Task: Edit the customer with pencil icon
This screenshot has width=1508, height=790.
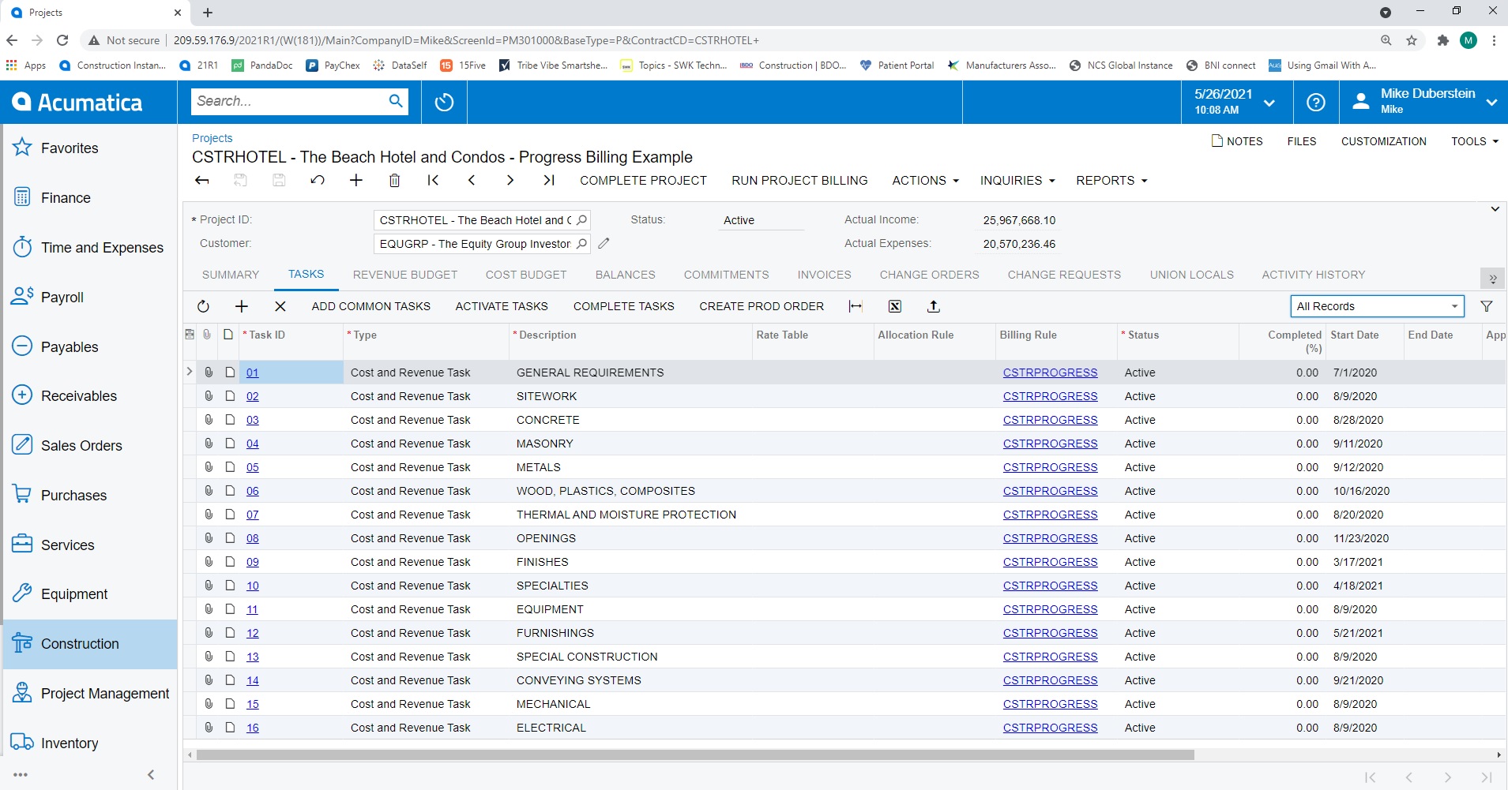Action: click(604, 244)
